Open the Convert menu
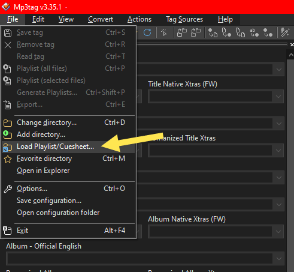The image size is (294, 272). (x=101, y=19)
